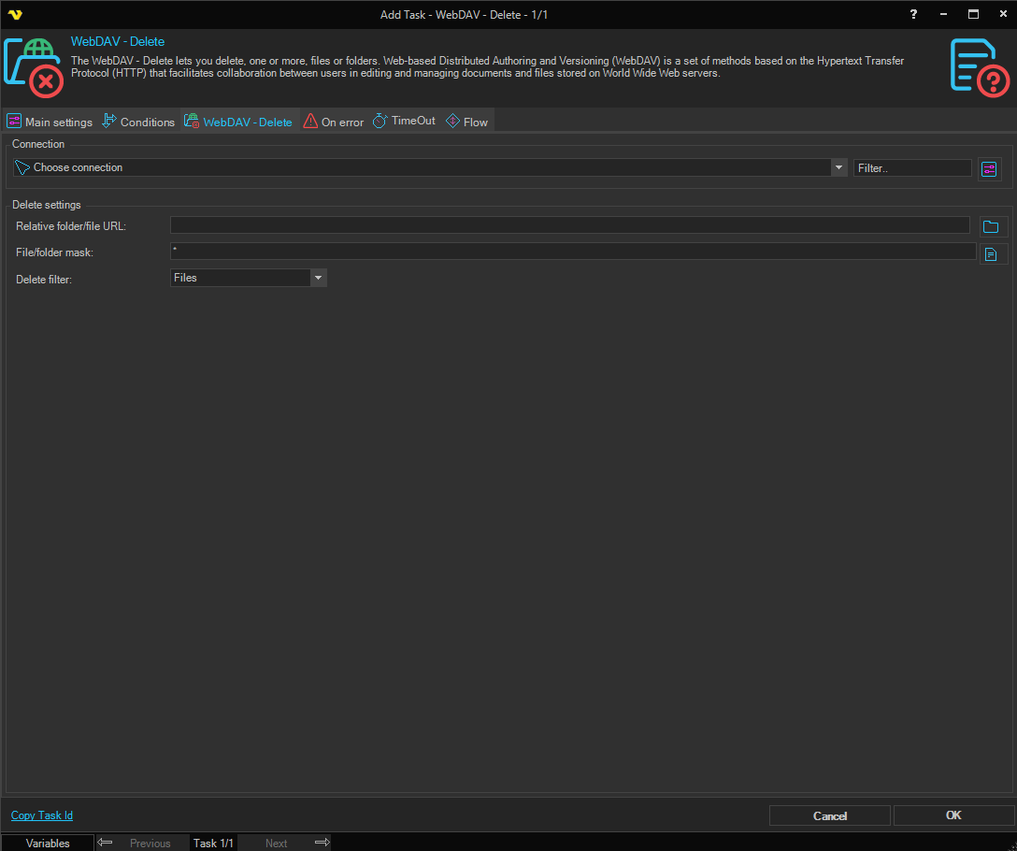Image resolution: width=1017 pixels, height=851 pixels.
Task: Click the VisualCron logo in title bar
Action: [14, 14]
